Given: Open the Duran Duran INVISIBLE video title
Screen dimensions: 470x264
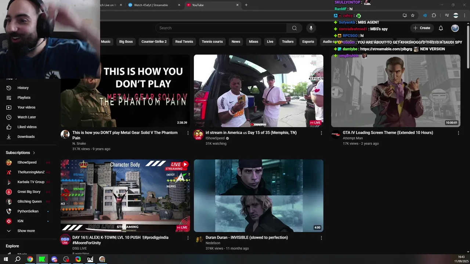Looking at the screenshot, I should [247, 238].
